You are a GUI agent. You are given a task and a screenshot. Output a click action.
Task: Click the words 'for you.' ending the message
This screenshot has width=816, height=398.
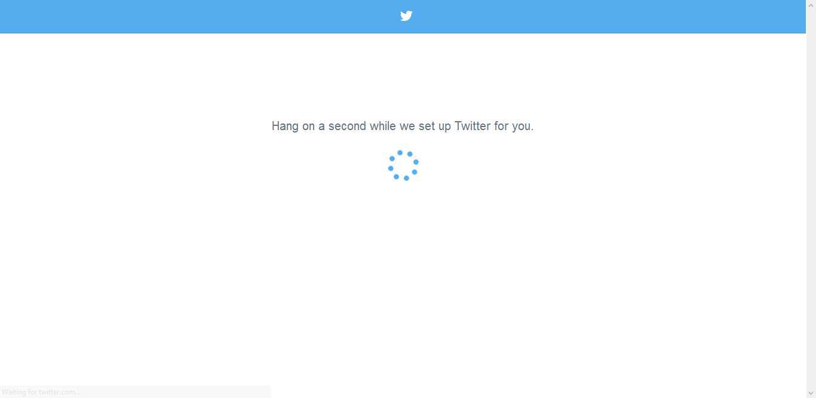click(x=514, y=126)
